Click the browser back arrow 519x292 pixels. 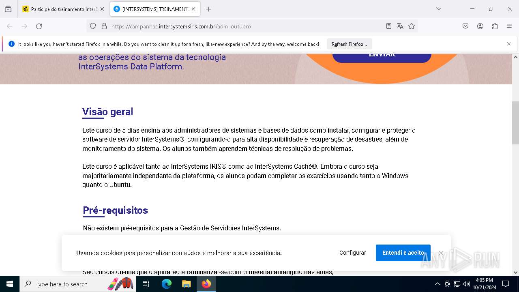click(x=10, y=26)
